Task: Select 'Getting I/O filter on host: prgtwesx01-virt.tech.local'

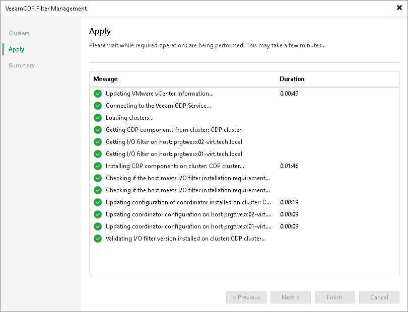Action: point(174,154)
